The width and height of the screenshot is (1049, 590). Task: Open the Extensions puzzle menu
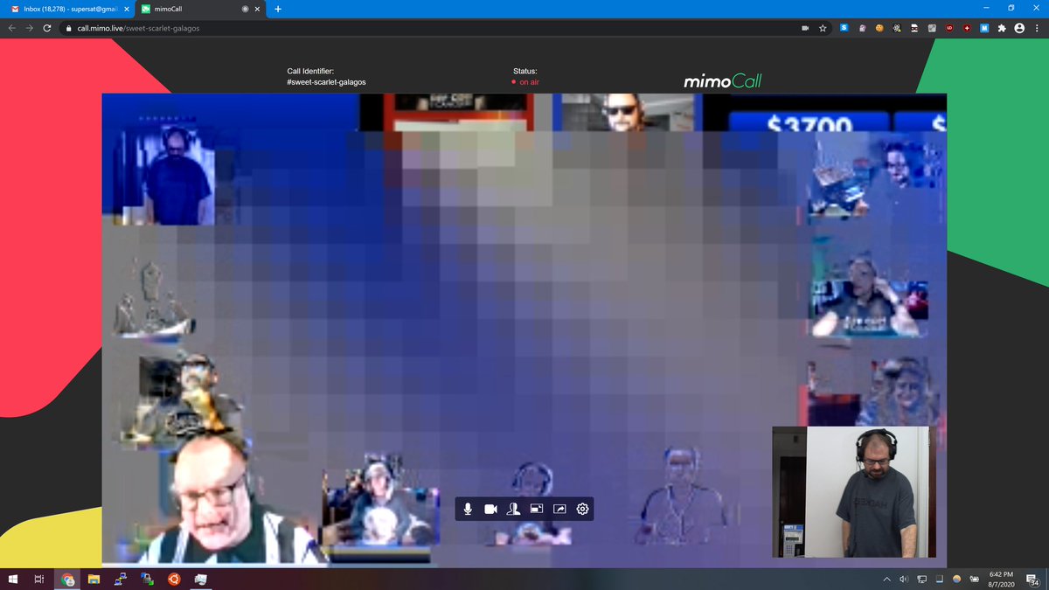(1002, 28)
